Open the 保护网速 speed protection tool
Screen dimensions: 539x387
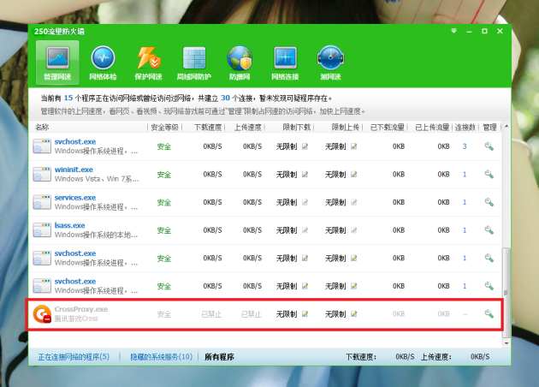pos(148,63)
